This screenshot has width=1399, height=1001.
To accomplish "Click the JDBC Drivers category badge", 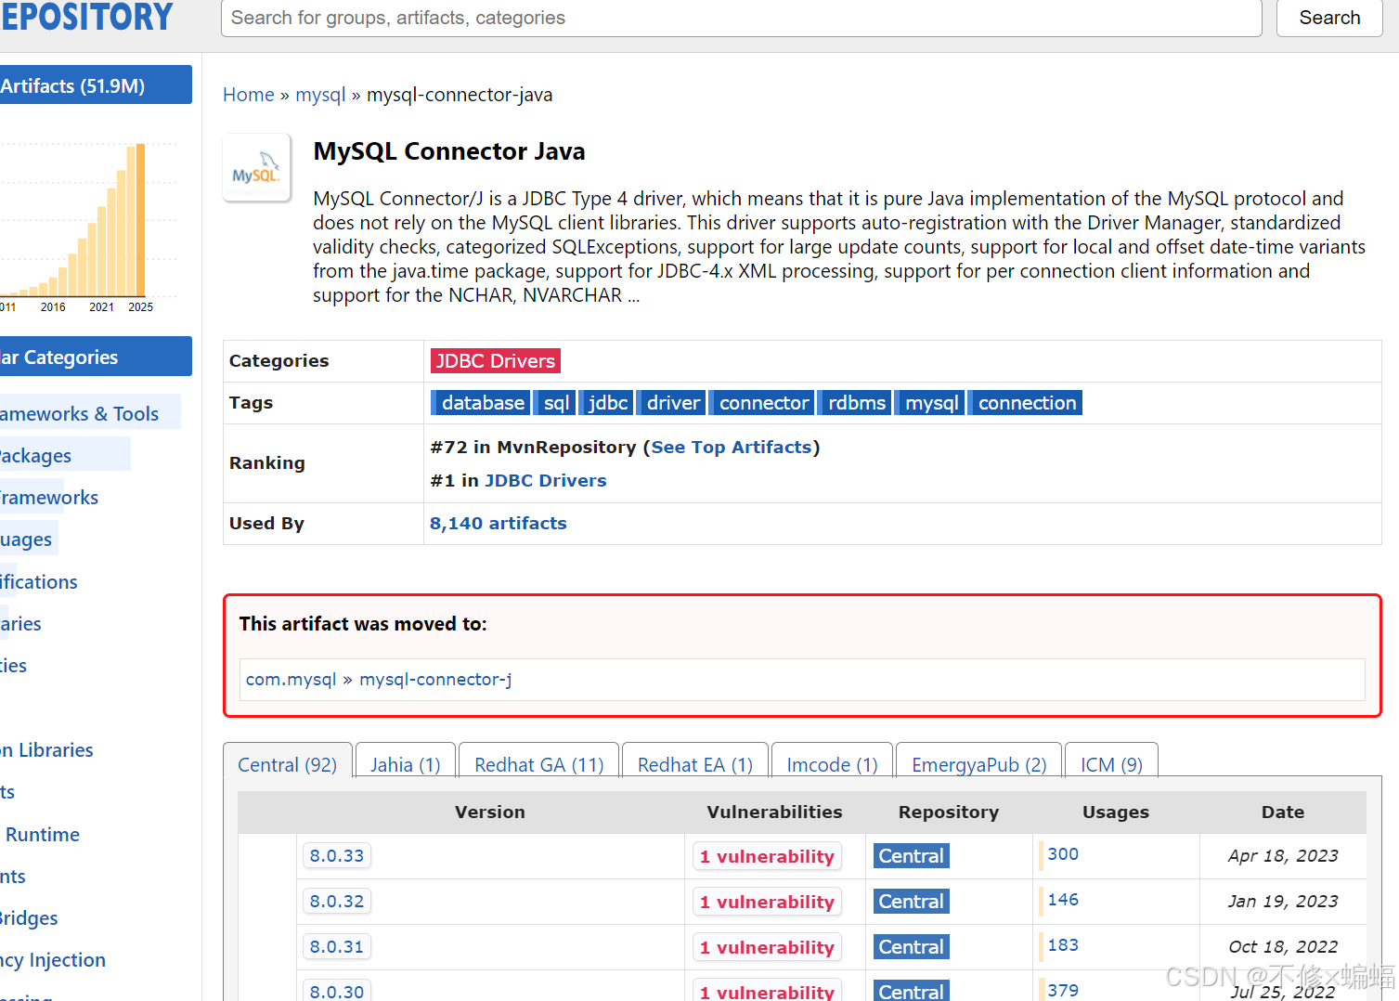I will tap(495, 361).
